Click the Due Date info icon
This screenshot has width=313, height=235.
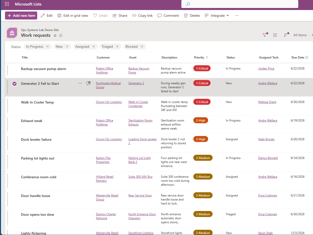(x=307, y=57)
